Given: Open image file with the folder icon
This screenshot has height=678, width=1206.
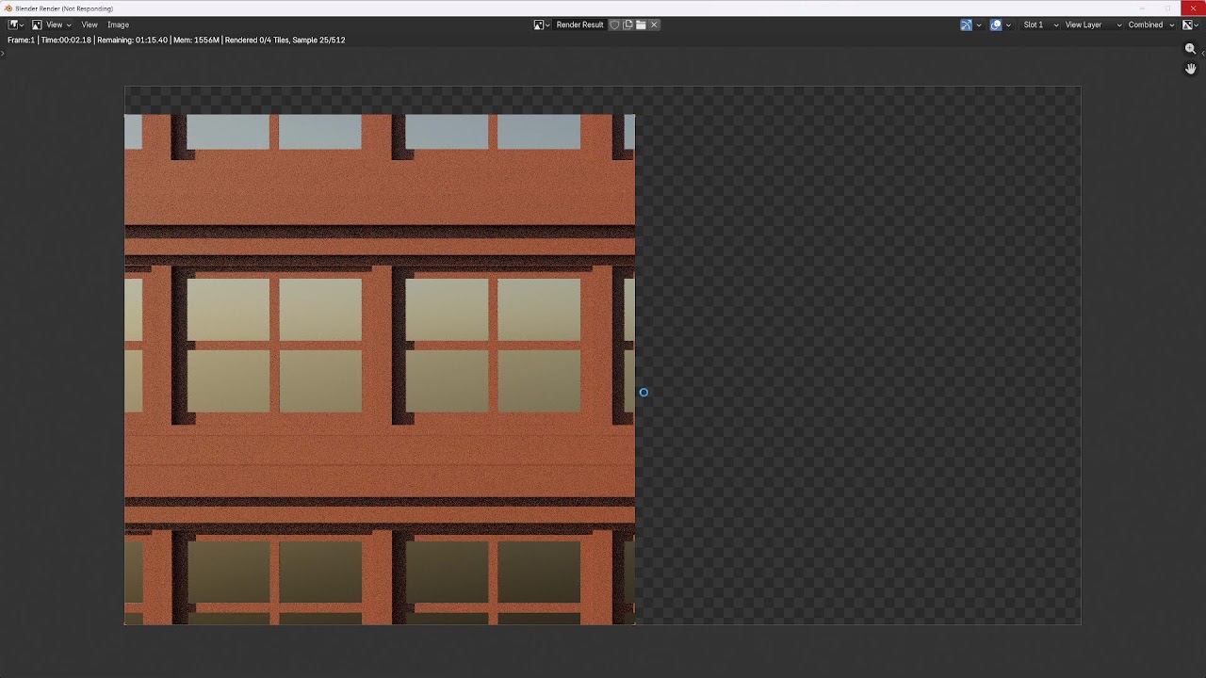Looking at the screenshot, I should (641, 24).
